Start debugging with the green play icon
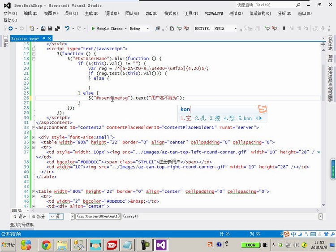The width and height of the screenshot is (336, 252). coord(93,28)
